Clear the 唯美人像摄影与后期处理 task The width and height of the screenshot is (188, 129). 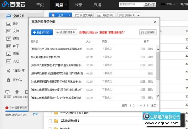150,90
